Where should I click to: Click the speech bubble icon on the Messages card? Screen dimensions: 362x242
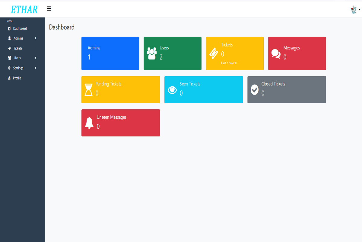275,53
